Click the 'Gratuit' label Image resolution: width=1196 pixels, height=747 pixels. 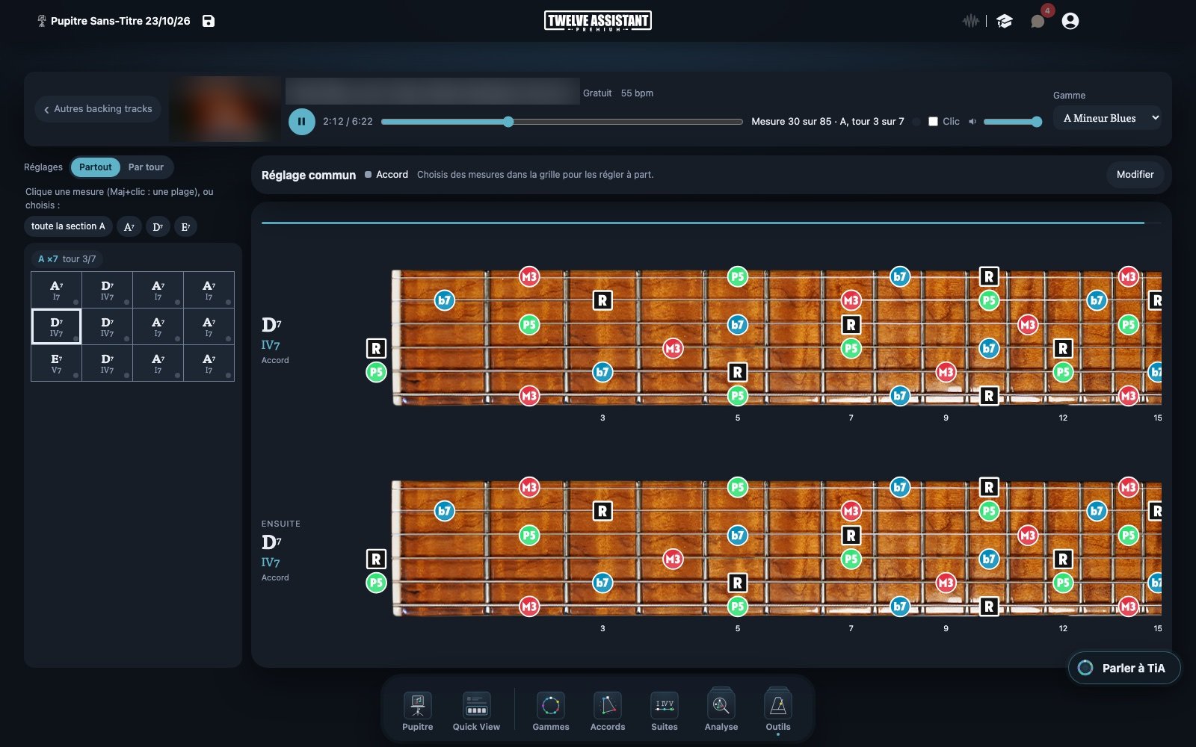click(597, 93)
